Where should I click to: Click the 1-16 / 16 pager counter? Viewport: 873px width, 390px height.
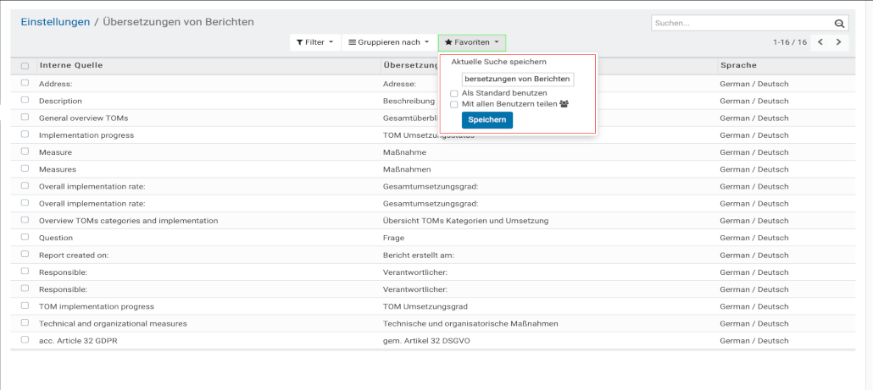point(789,42)
